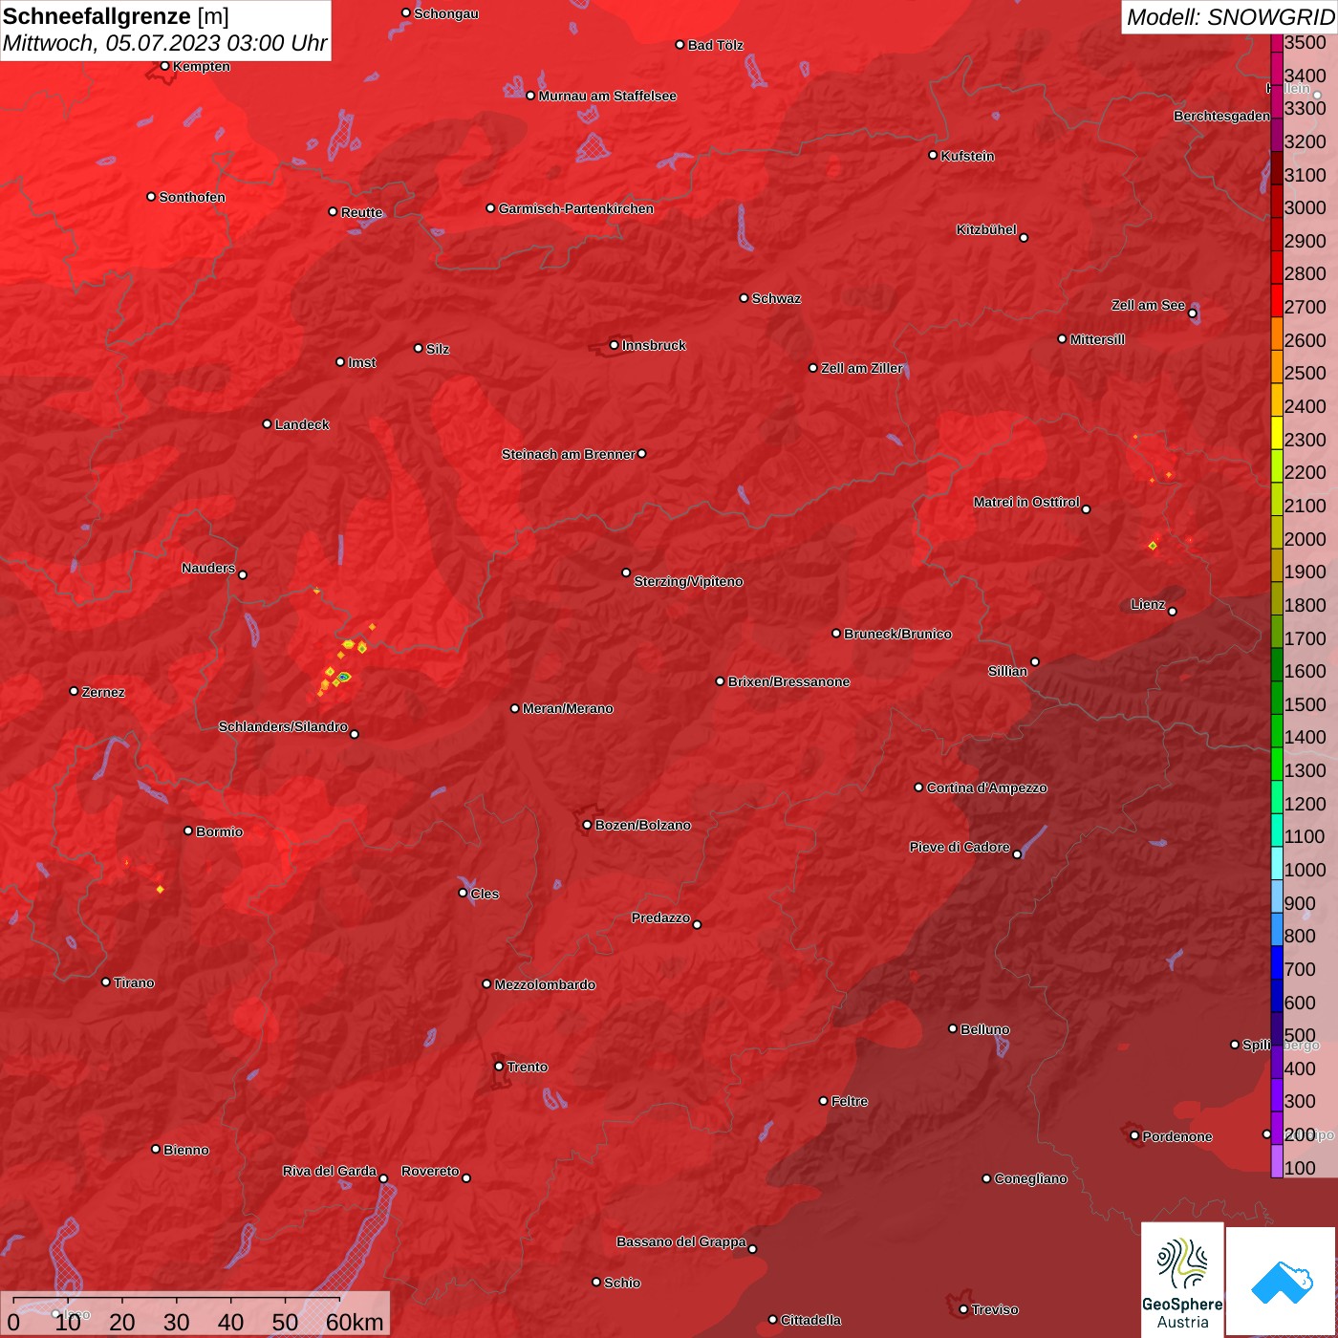Click the Mittersill label
The image size is (1338, 1338).
(1097, 339)
